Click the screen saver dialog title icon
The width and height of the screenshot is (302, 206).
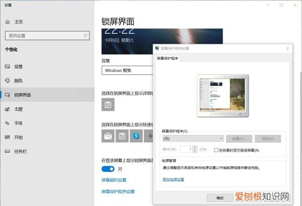coord(157,48)
